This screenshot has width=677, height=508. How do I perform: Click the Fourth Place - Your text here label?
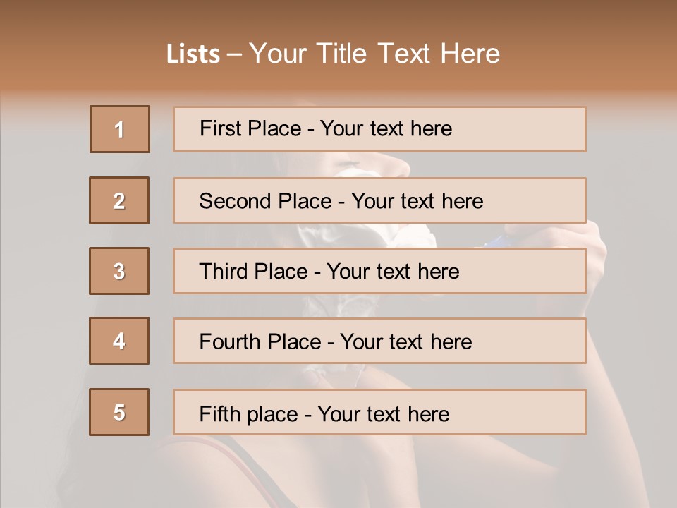pyautogui.click(x=336, y=341)
